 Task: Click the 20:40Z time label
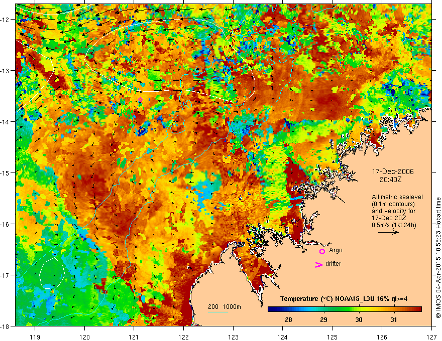tap(390, 180)
